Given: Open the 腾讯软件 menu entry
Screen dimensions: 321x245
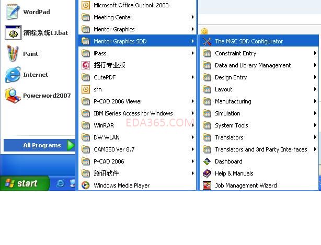Looking at the screenshot, I should tap(137, 173).
